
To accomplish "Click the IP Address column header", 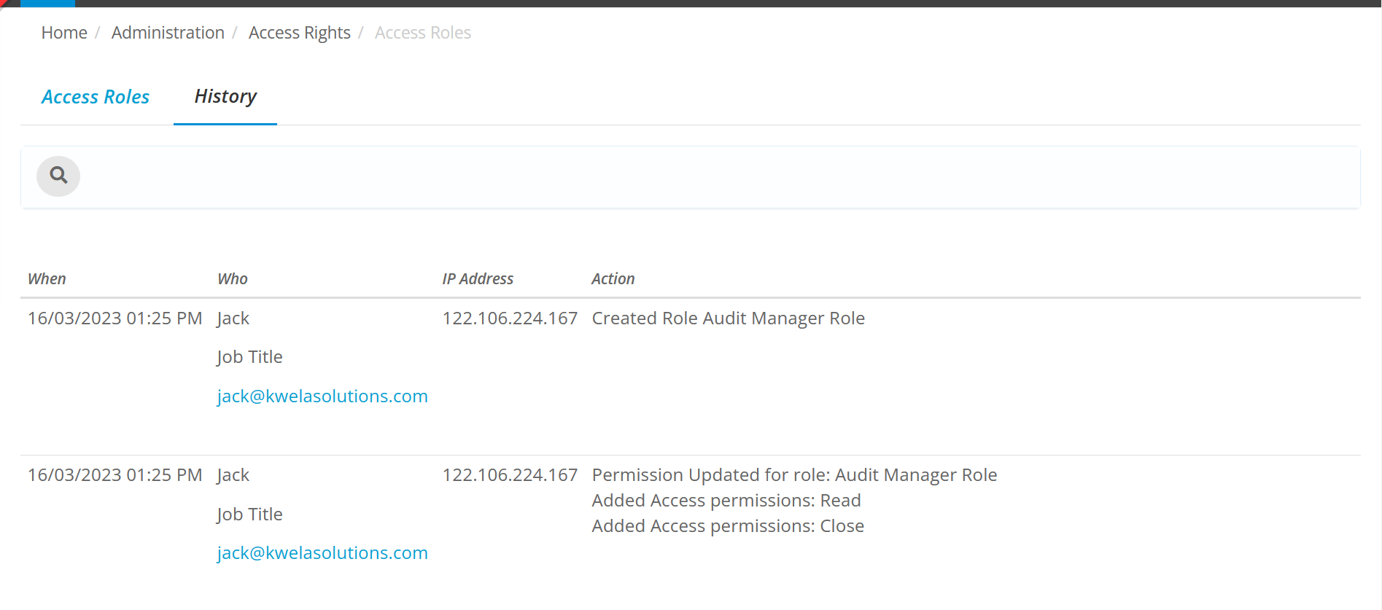I will [x=477, y=279].
